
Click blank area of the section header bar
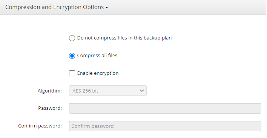click(187, 7)
